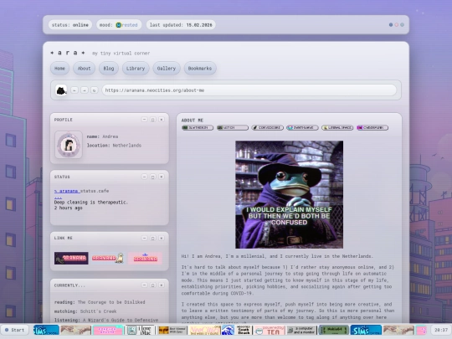This screenshot has height=339, width=452.
Task: Click the blue dot in the top bar
Action: point(391,25)
